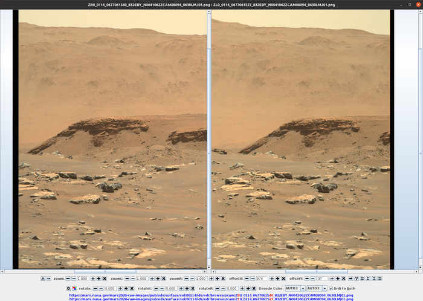Screen dimensions: 423x301
Task: Click thin minus button for rotateL
Action: coord(162,288)
